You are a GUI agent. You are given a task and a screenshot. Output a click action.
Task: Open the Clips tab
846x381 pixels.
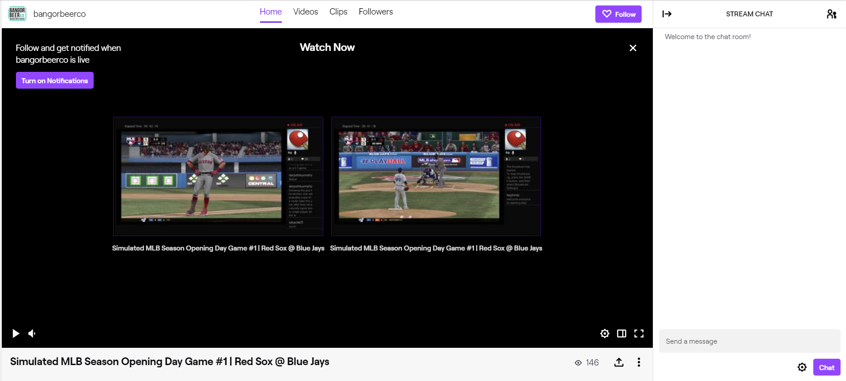[x=338, y=12]
